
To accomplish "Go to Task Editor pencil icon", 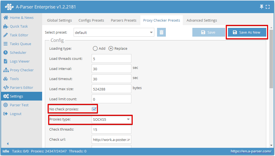I will [x=5, y=35].
